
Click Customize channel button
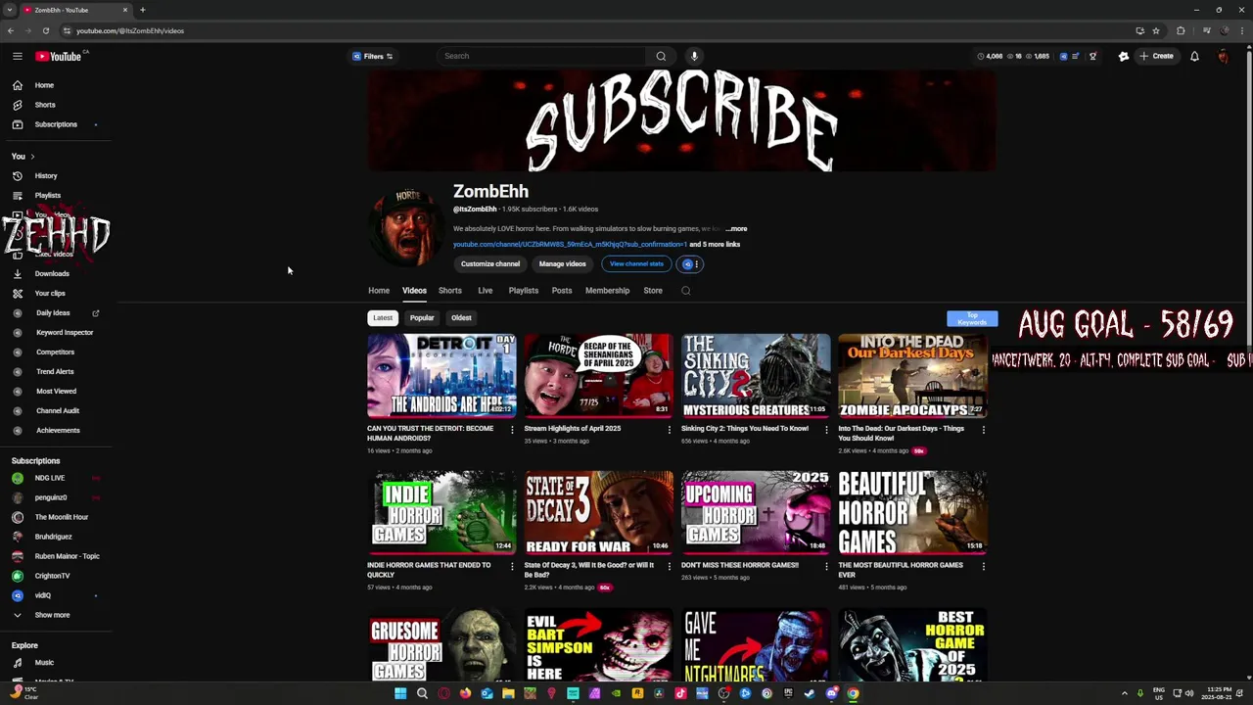490,264
